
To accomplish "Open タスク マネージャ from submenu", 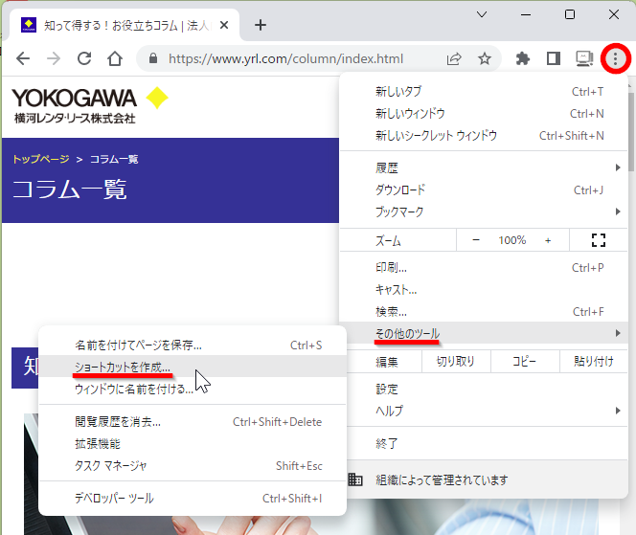I will (193, 466).
